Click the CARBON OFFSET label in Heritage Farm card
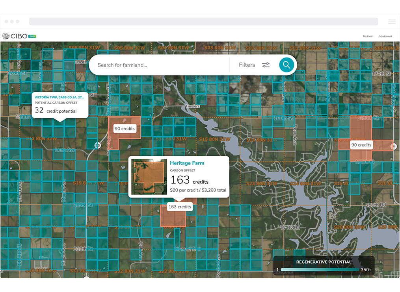The height and width of the screenshot is (292, 400). (182, 170)
